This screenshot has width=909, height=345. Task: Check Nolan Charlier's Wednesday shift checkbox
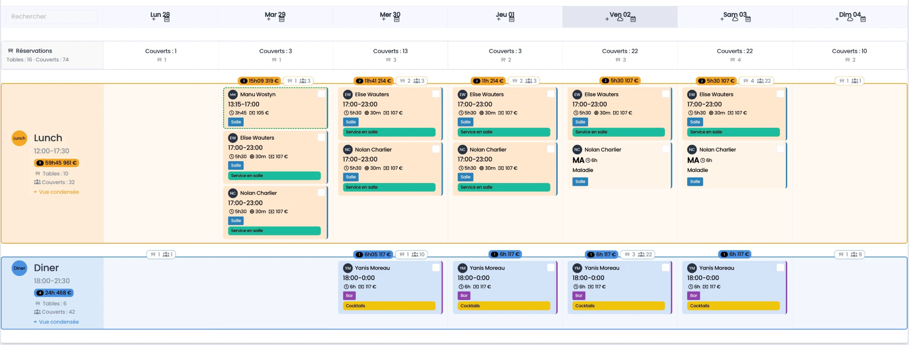[436, 149]
